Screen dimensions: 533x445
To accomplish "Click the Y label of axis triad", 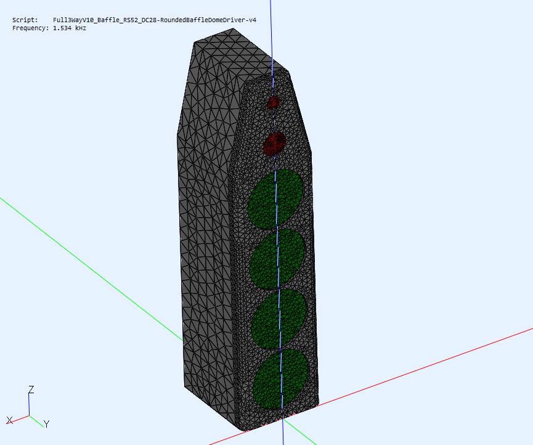I will coord(47,424).
